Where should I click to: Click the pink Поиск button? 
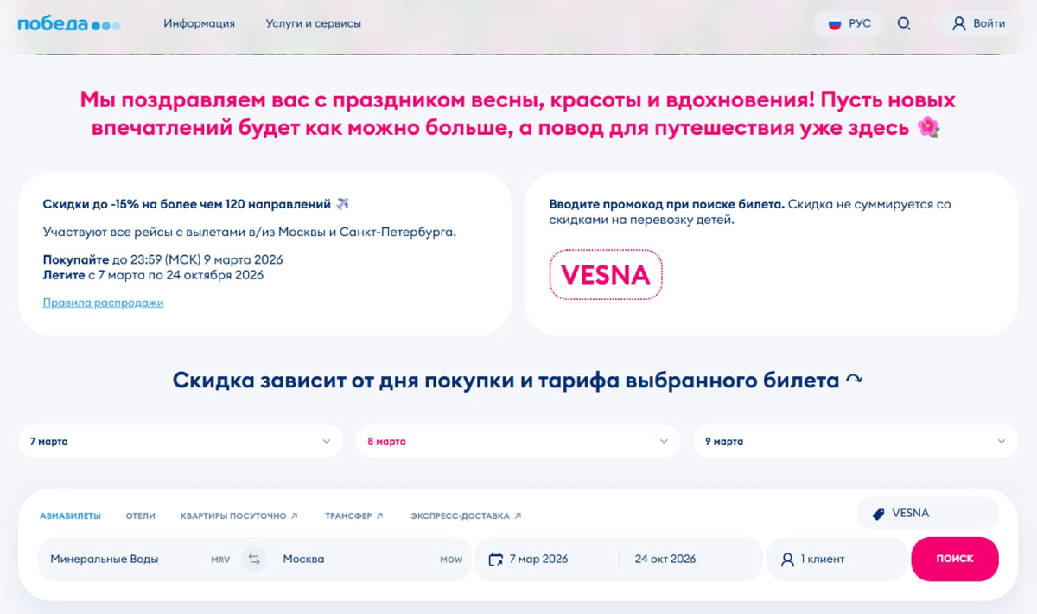click(955, 559)
